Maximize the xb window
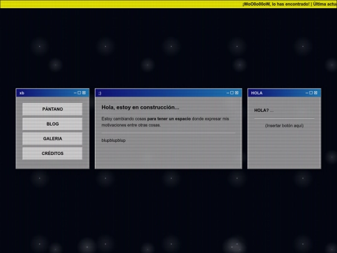The height and width of the screenshot is (253, 337). [x=79, y=92]
